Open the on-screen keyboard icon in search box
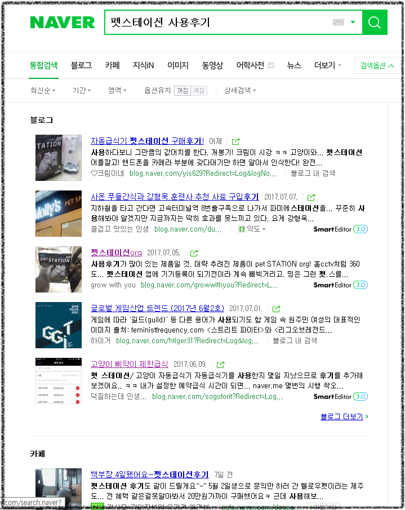Image resolution: width=405 pixels, height=510 pixels. click(x=338, y=22)
